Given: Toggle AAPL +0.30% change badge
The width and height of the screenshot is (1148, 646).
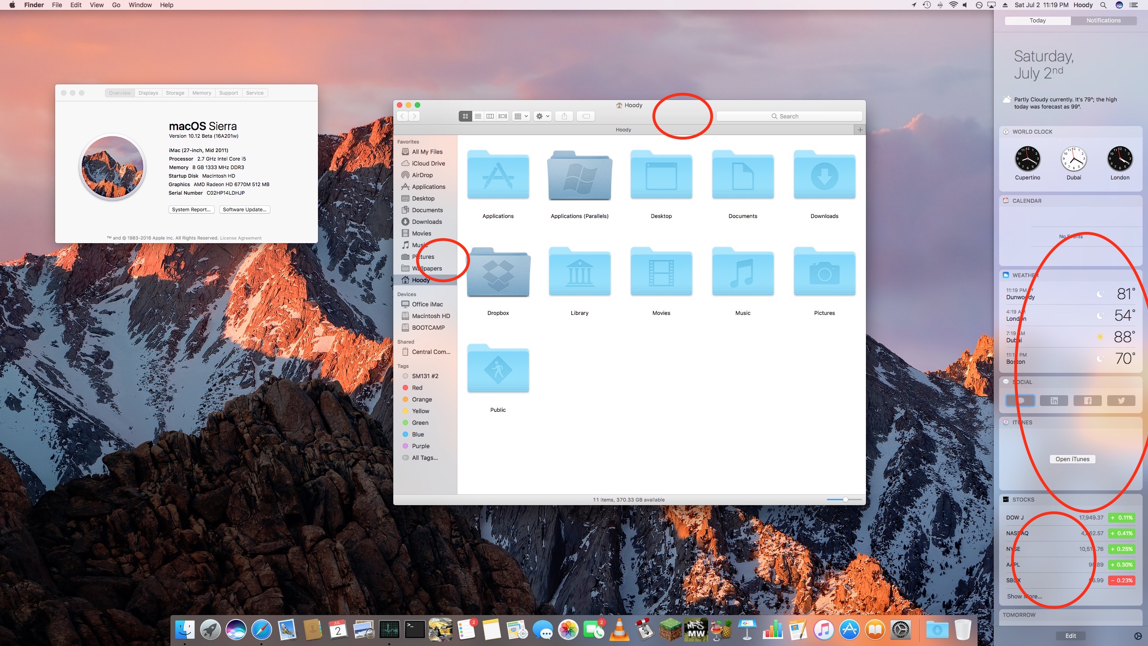Looking at the screenshot, I should [1122, 565].
